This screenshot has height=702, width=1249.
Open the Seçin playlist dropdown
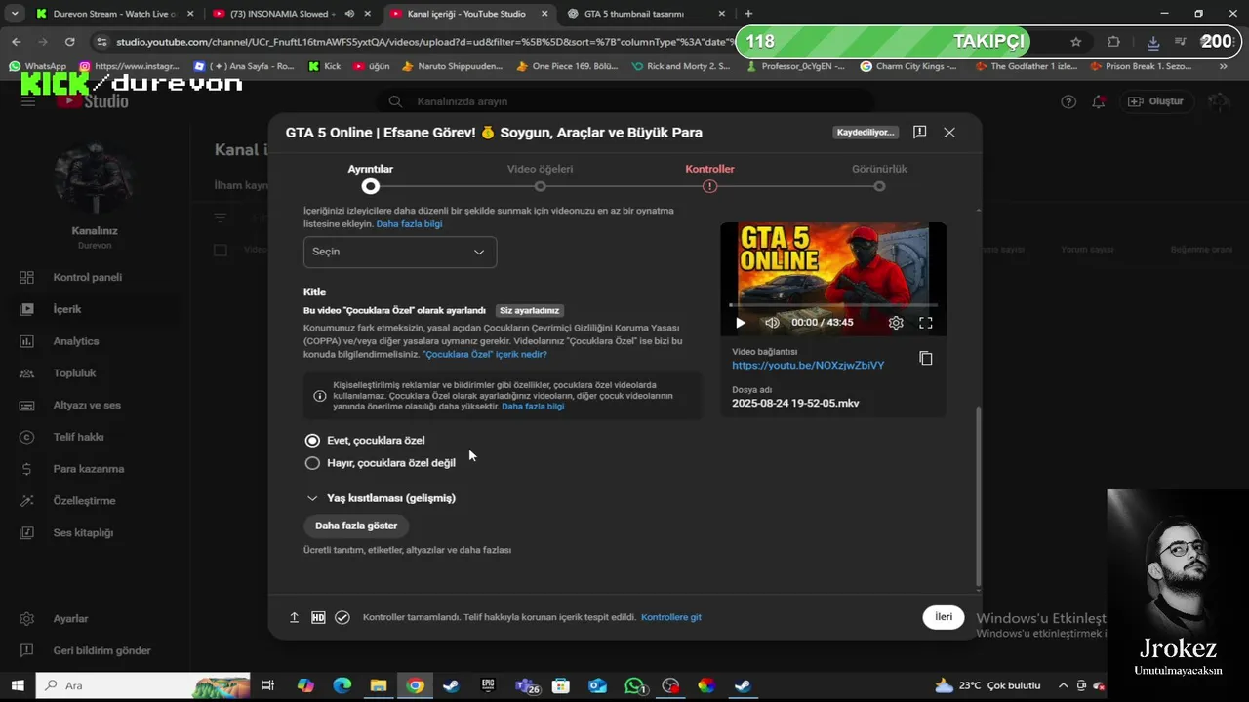[x=400, y=252]
